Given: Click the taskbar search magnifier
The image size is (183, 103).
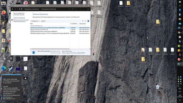Looking at the screenshot, I should point(180,6).
